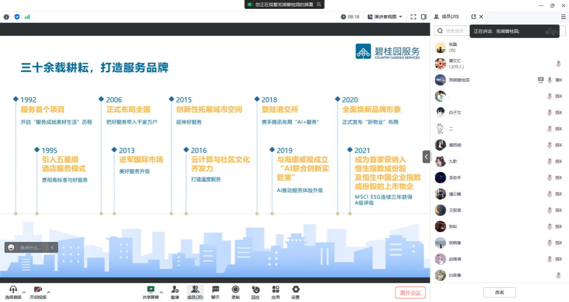The image size is (569, 302).
Task: Click 王报喜's muted microphone icon
Action: coord(550,210)
